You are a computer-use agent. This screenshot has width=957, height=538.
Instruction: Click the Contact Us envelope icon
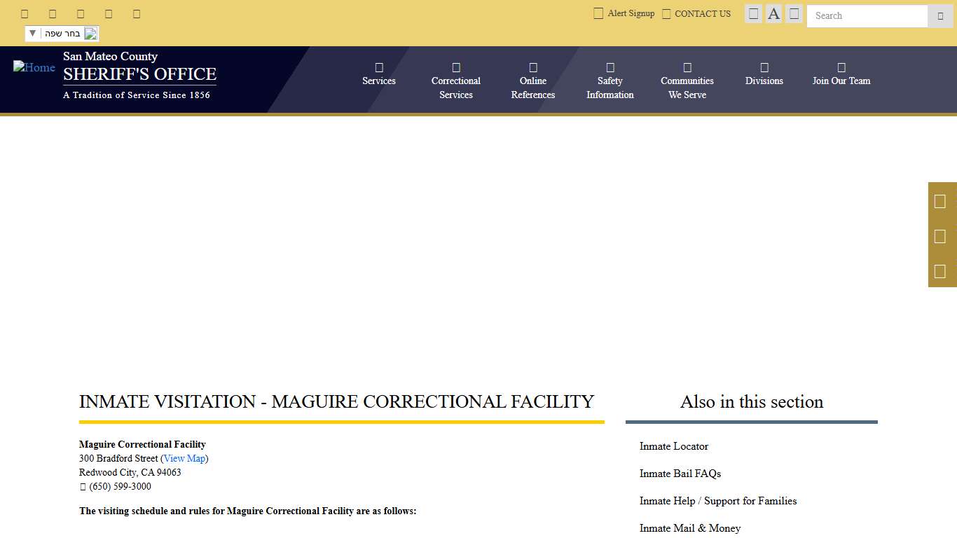[x=666, y=13]
